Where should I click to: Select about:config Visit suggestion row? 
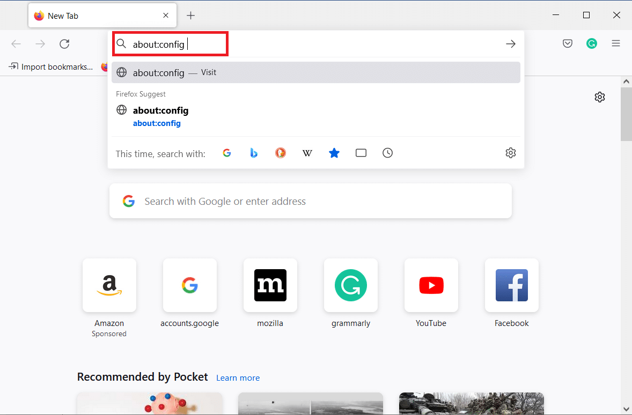click(x=316, y=72)
